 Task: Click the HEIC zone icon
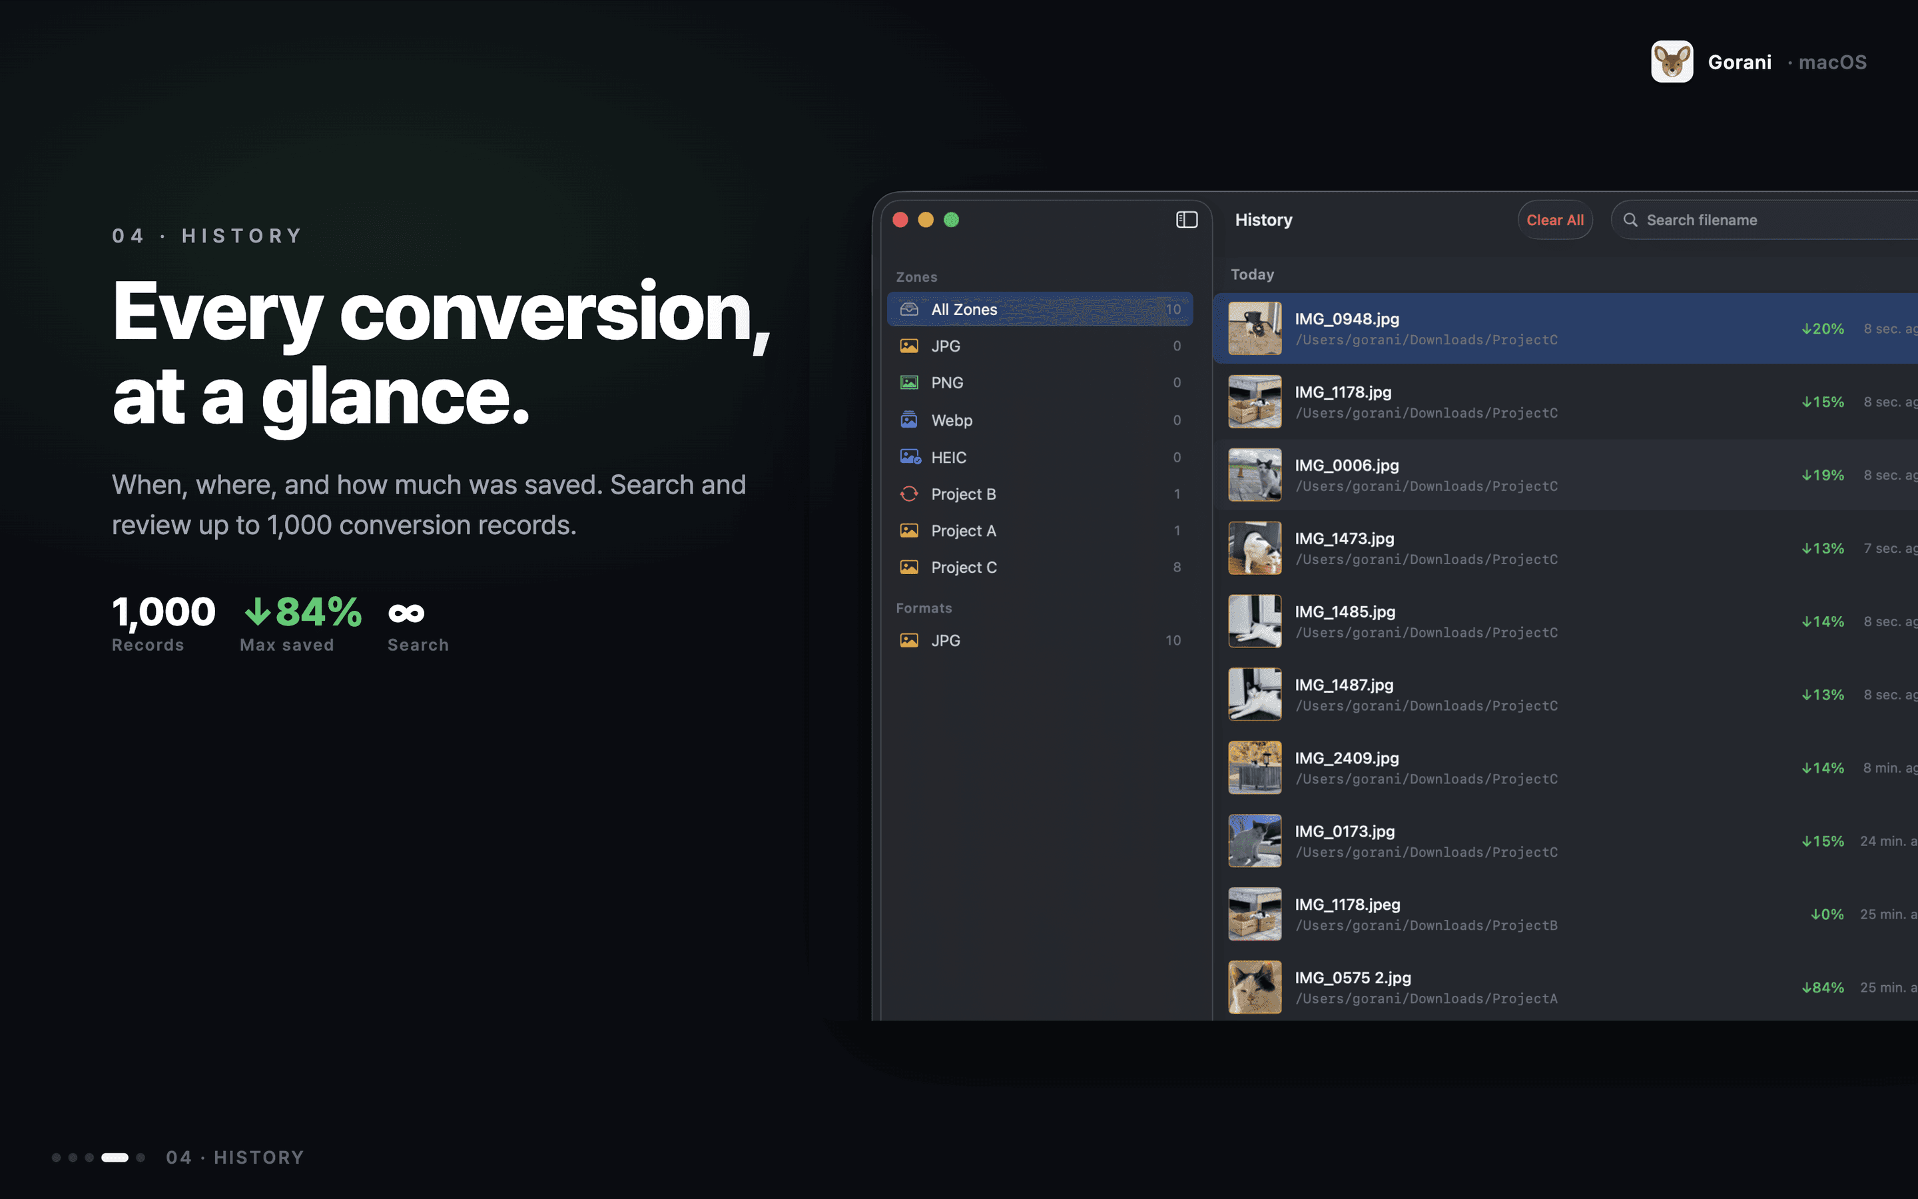[x=910, y=457]
